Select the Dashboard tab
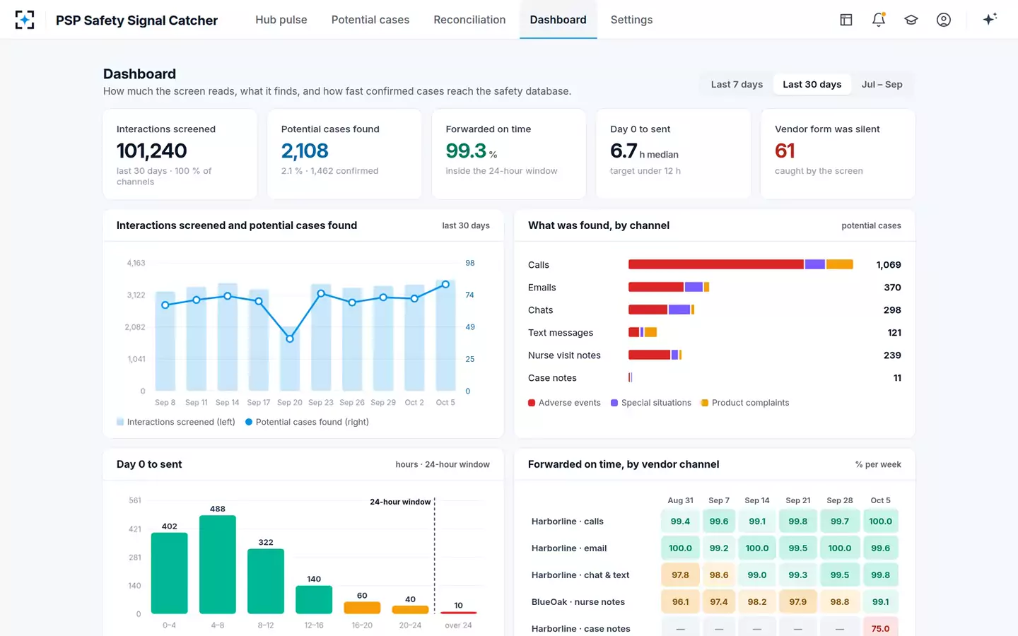 pos(558,20)
